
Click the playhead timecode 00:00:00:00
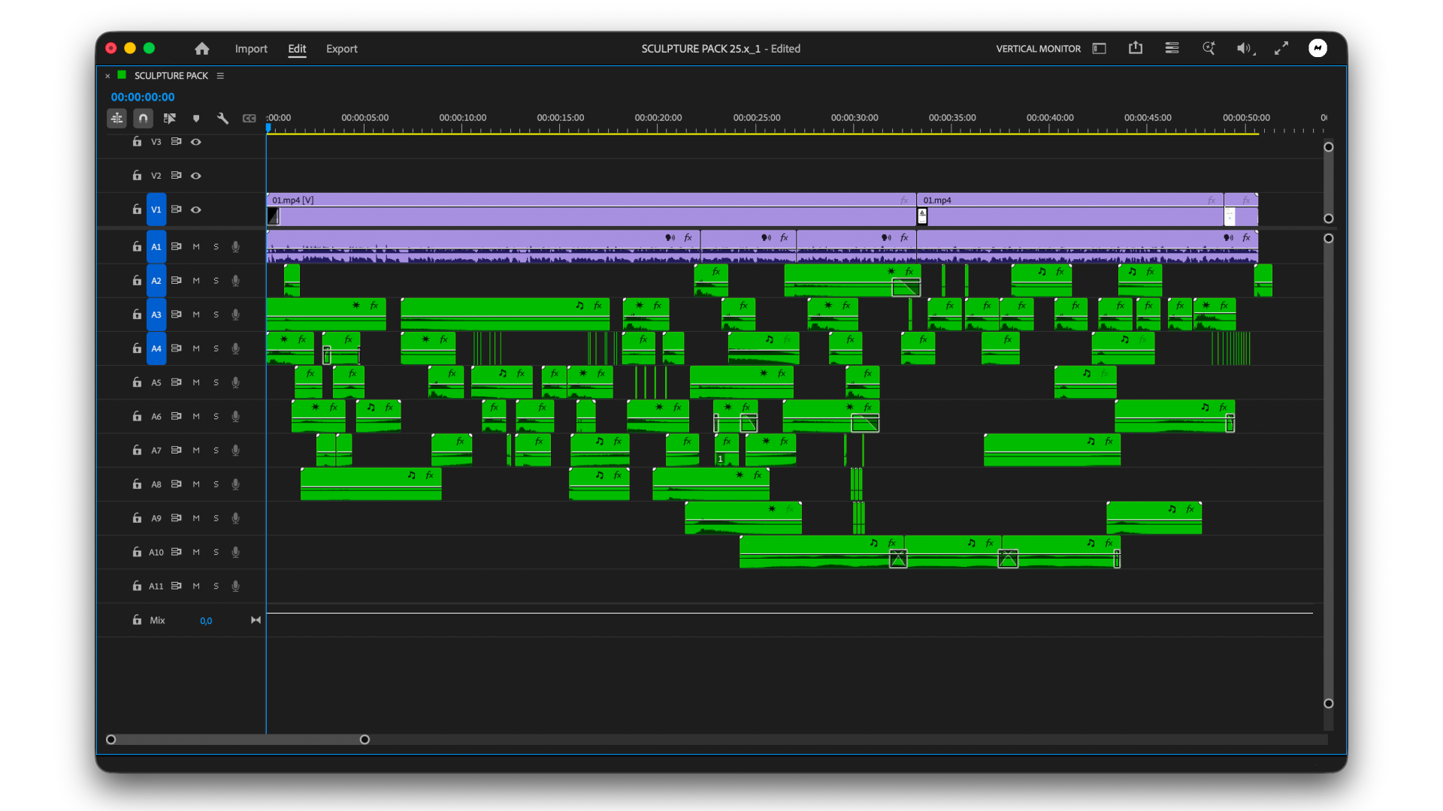[143, 97]
